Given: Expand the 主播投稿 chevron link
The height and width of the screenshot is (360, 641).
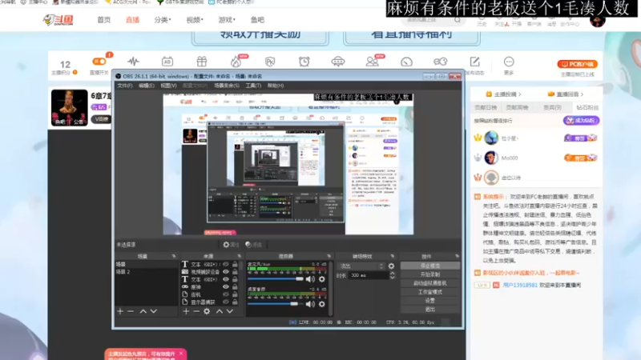Looking at the screenshot, I should click(503, 94).
